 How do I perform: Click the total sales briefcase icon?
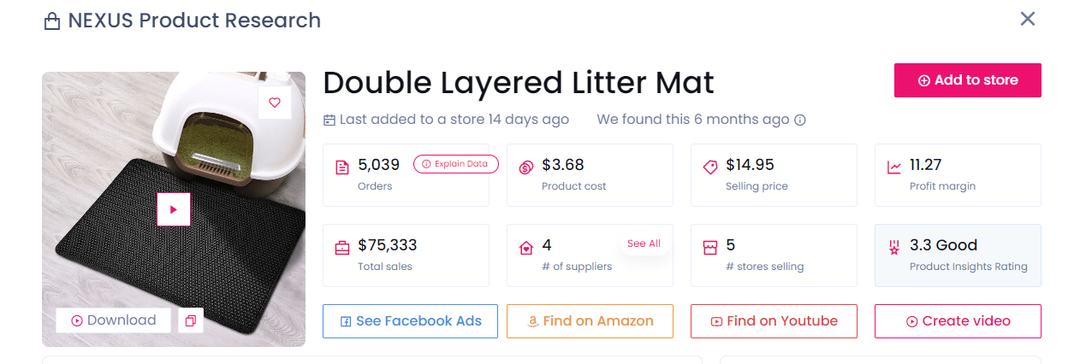click(x=342, y=249)
